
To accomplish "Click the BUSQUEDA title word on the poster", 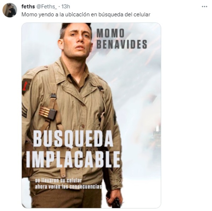I will [73, 139].
